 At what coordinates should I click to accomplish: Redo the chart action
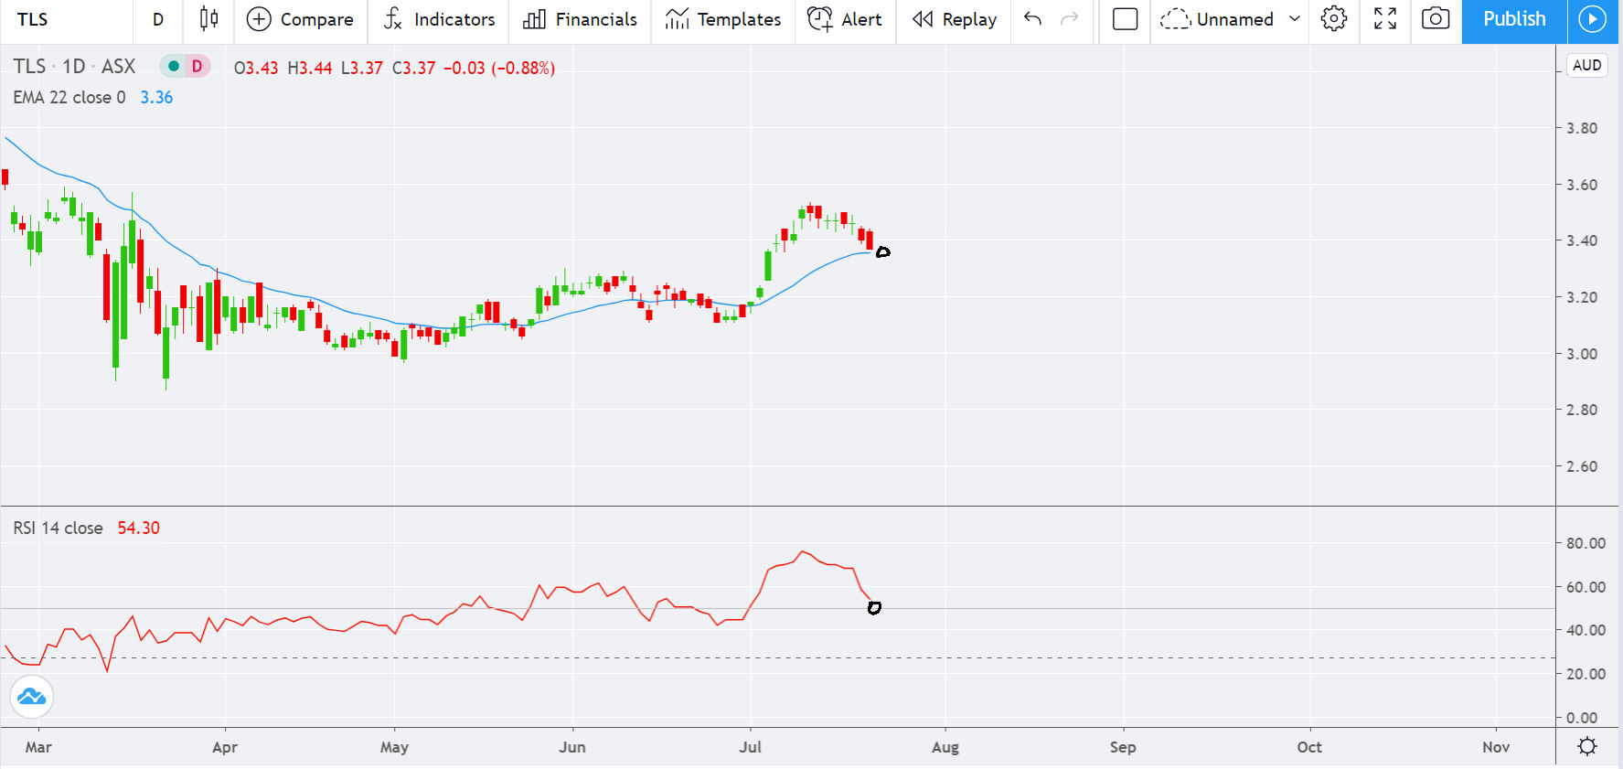click(1069, 19)
